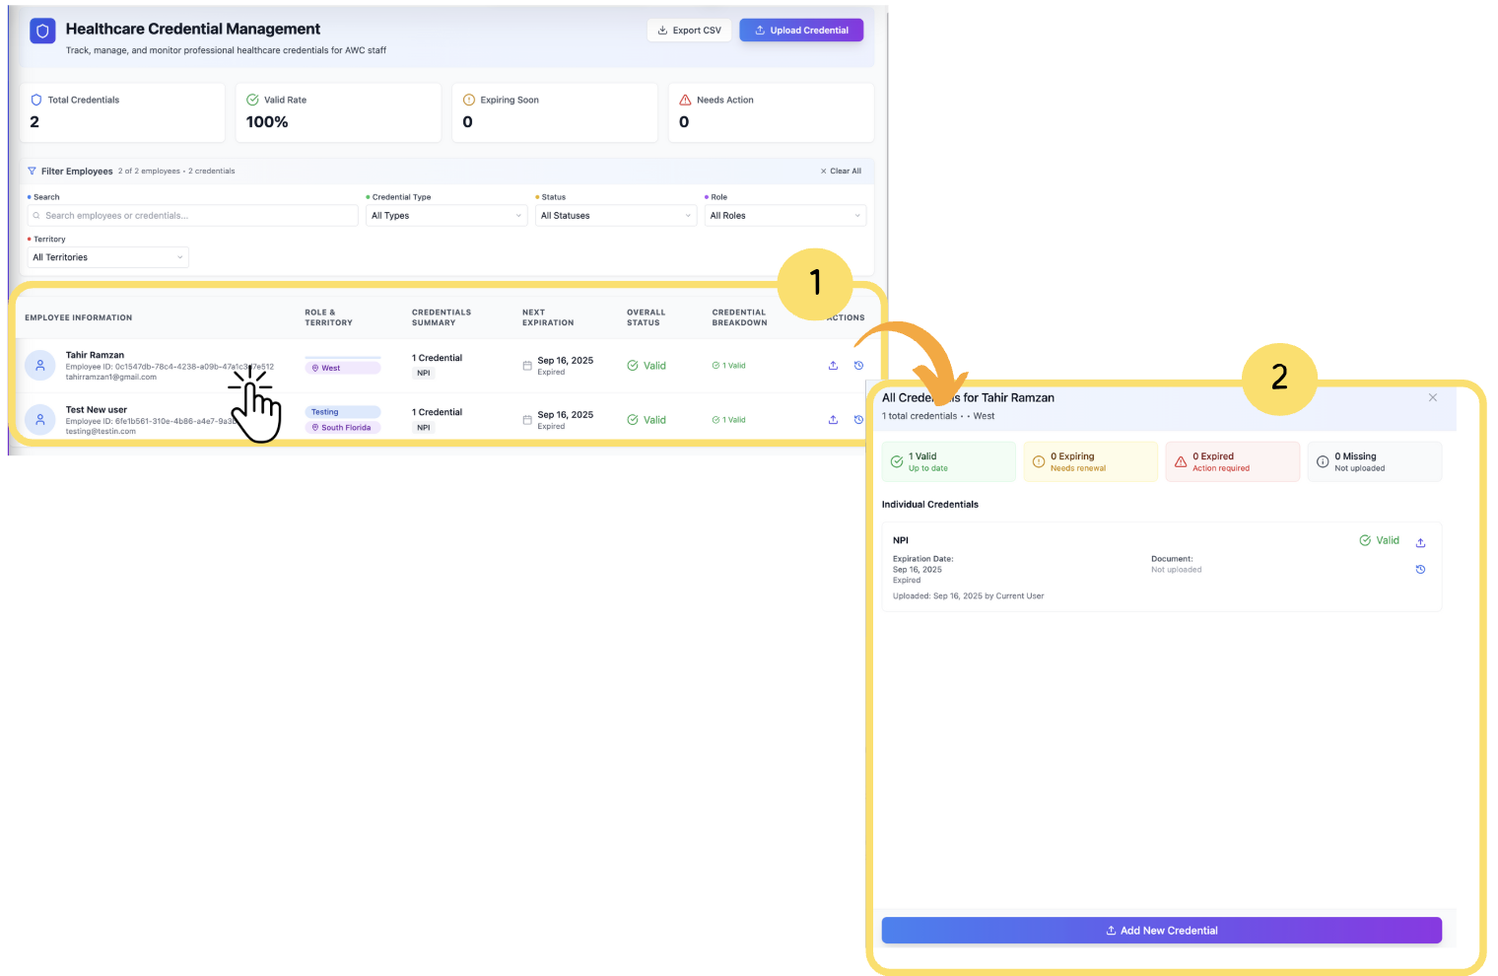
Task: Focus the search employees input field
Action: click(193, 216)
